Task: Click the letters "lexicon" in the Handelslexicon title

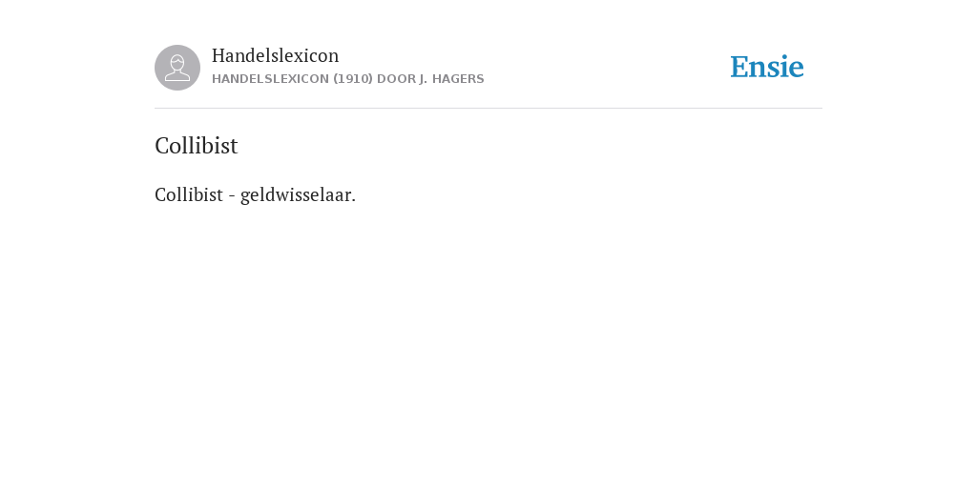Action: coord(308,55)
